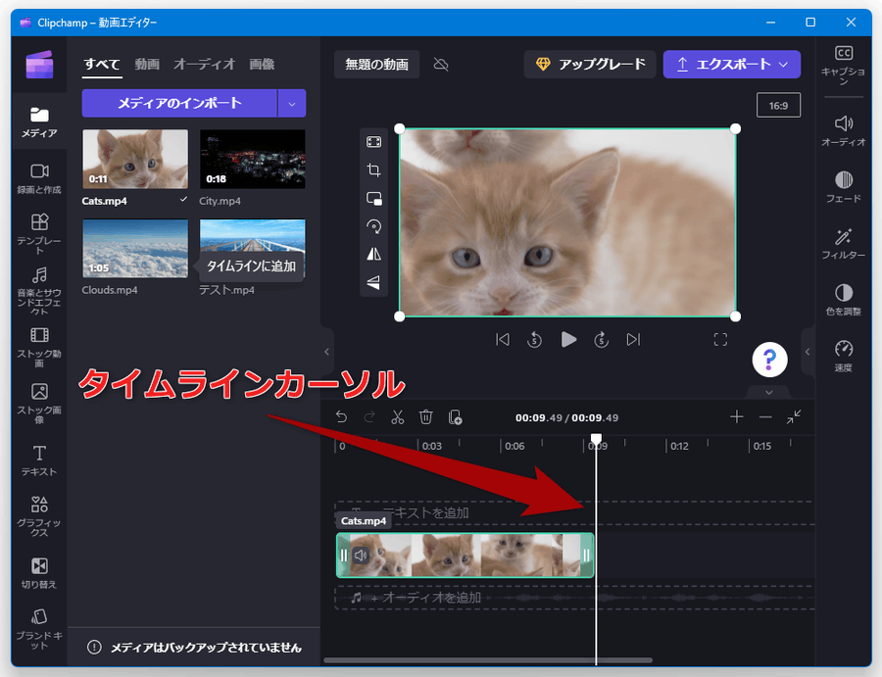
Task: Switch to the 画像 tab
Action: [x=262, y=64]
